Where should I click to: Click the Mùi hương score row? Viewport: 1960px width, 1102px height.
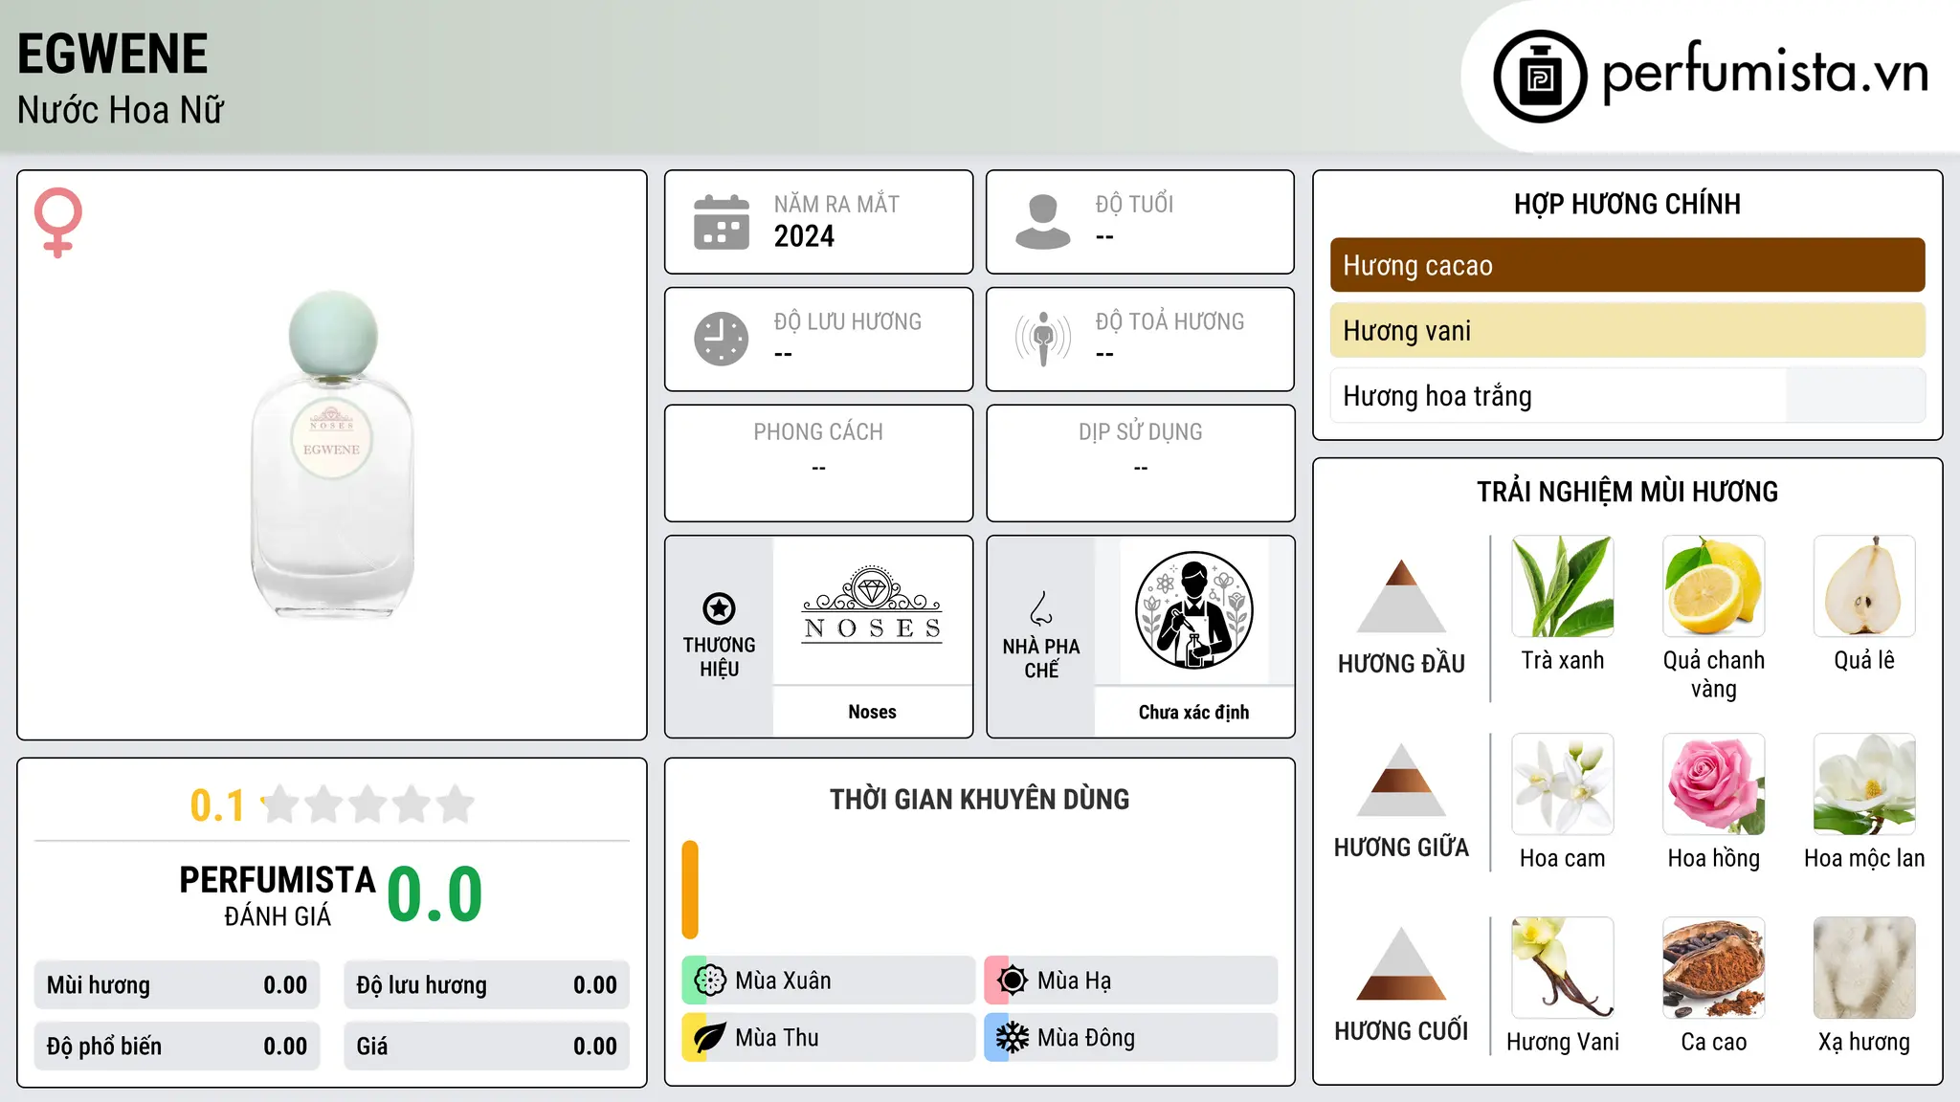point(177,985)
